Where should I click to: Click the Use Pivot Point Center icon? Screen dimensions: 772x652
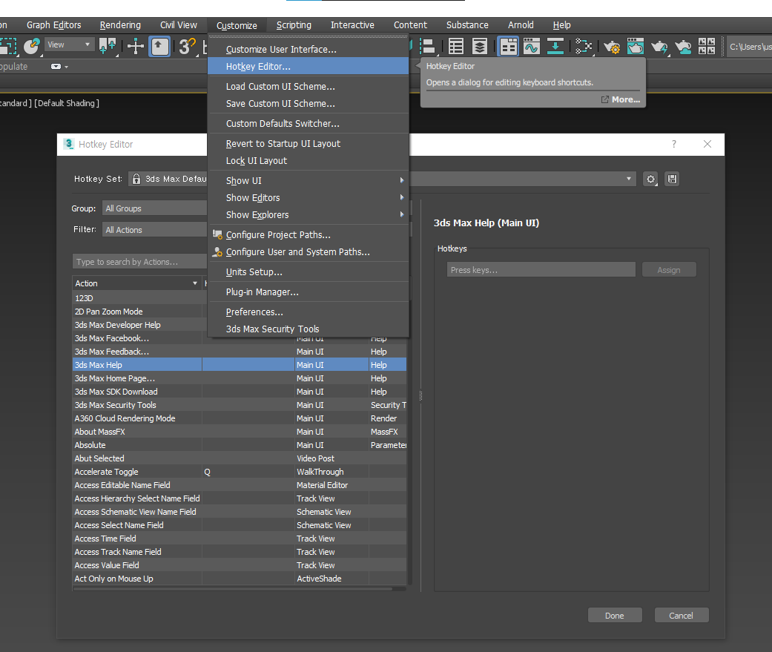point(108,46)
